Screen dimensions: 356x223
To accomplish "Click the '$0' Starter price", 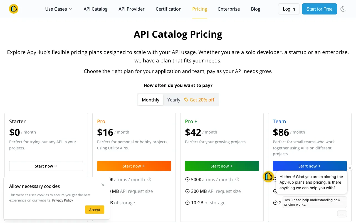I will [14, 132].
